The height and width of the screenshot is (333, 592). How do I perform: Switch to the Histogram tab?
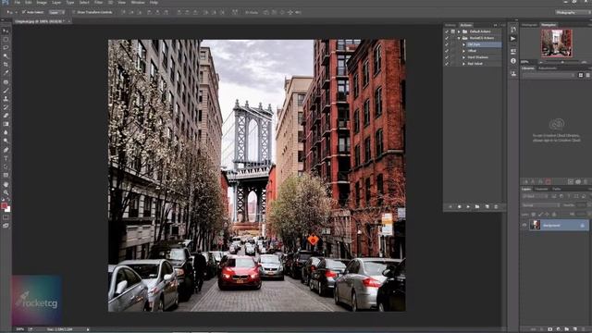click(x=529, y=25)
